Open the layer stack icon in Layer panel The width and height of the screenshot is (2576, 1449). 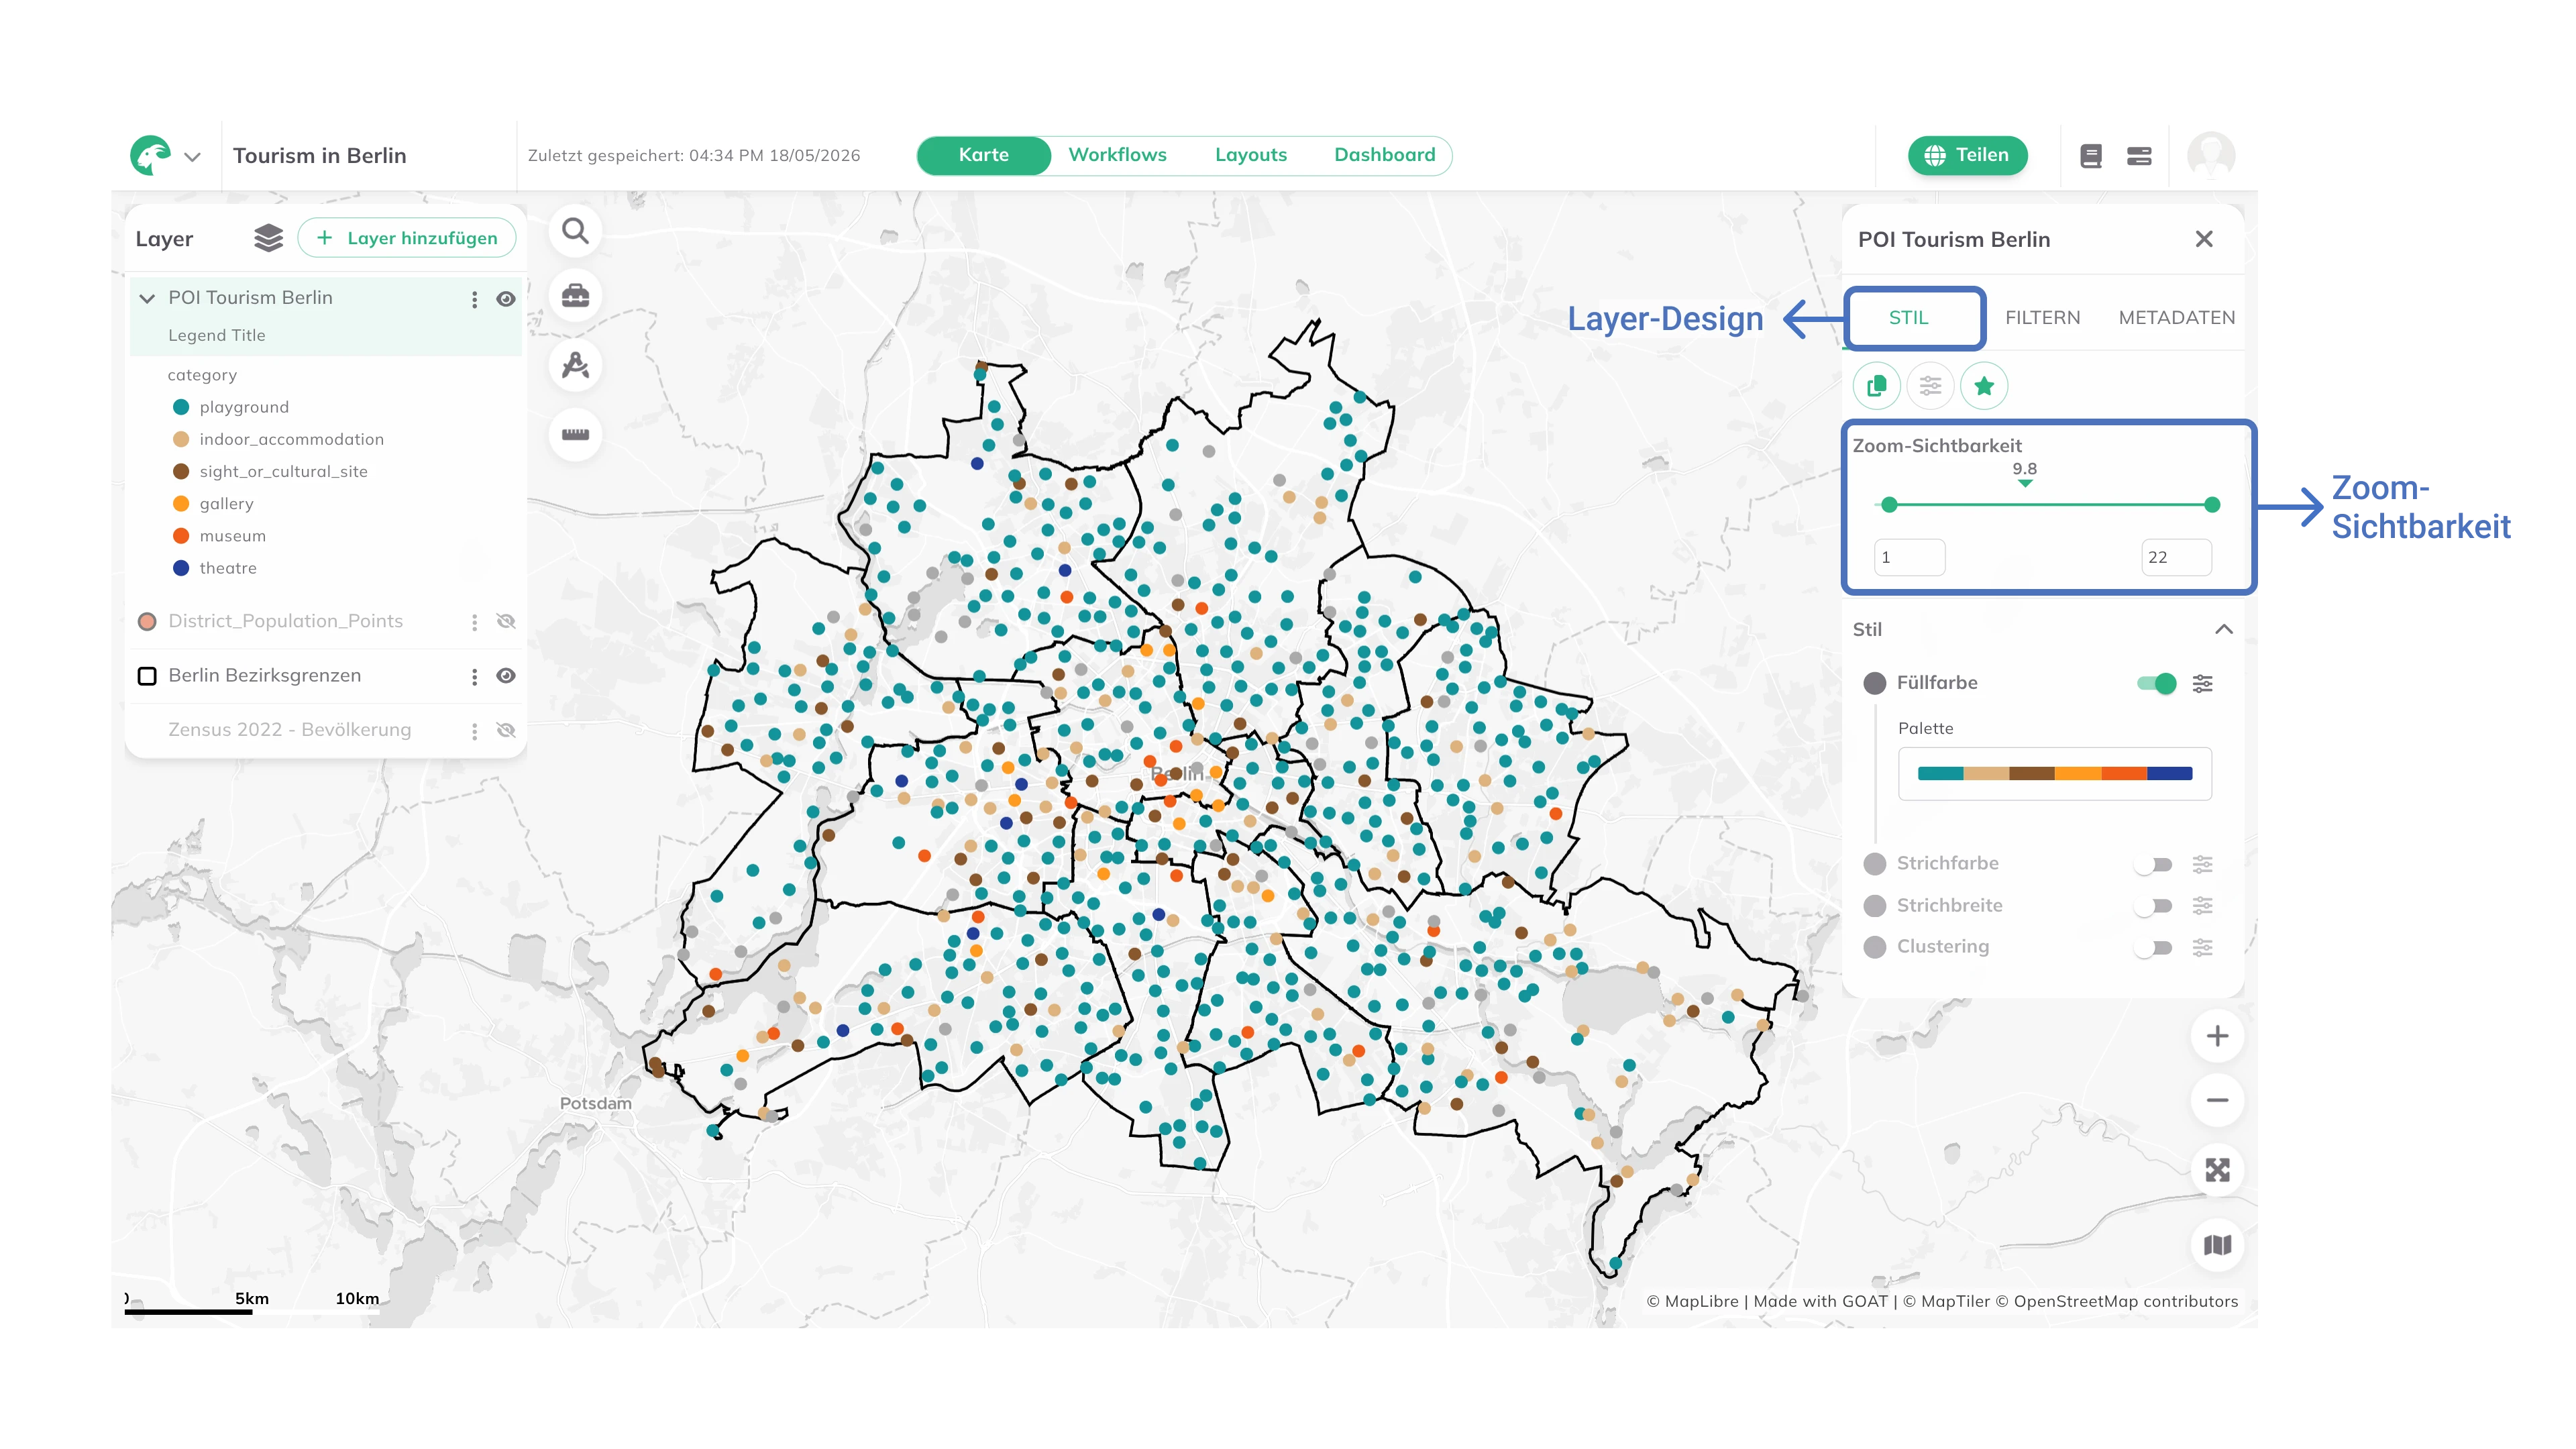pyautogui.click(x=268, y=238)
